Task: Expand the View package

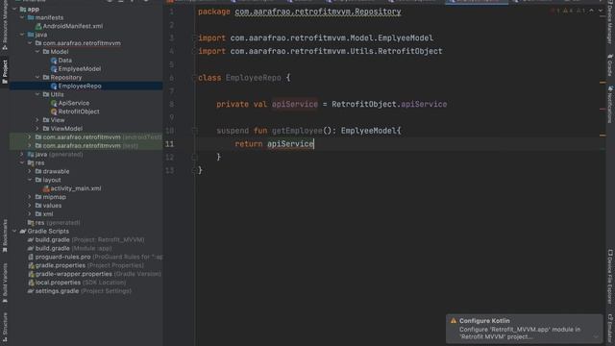Action: pos(37,120)
